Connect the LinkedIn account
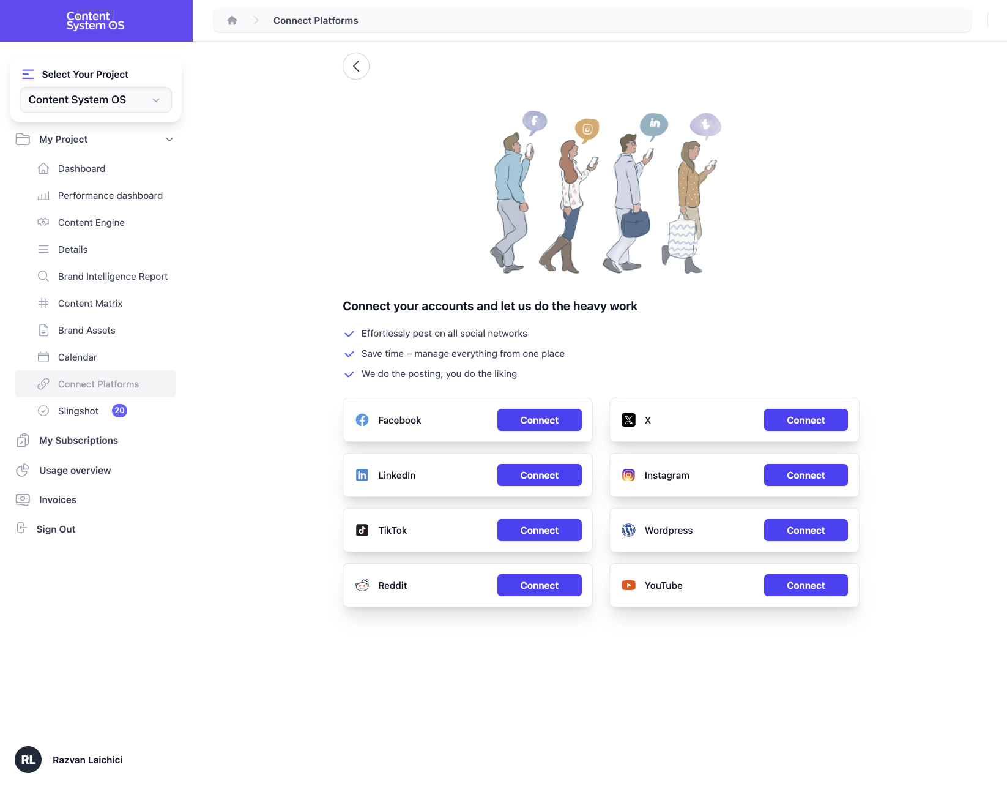The width and height of the screenshot is (1007, 789). (539, 475)
